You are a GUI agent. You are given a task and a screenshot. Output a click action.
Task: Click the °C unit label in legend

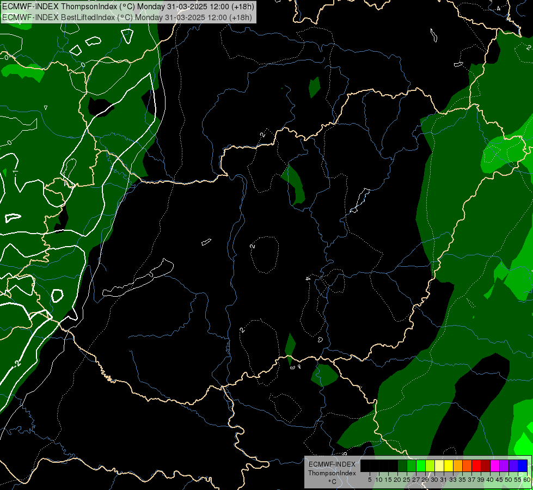click(332, 482)
